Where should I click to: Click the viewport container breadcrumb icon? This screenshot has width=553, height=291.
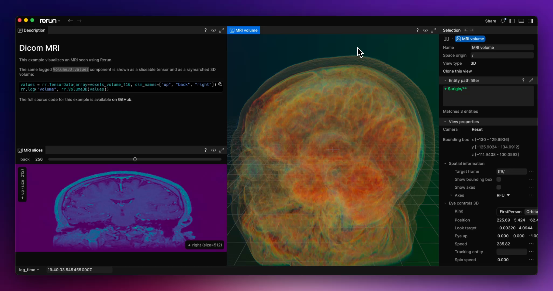click(446, 39)
